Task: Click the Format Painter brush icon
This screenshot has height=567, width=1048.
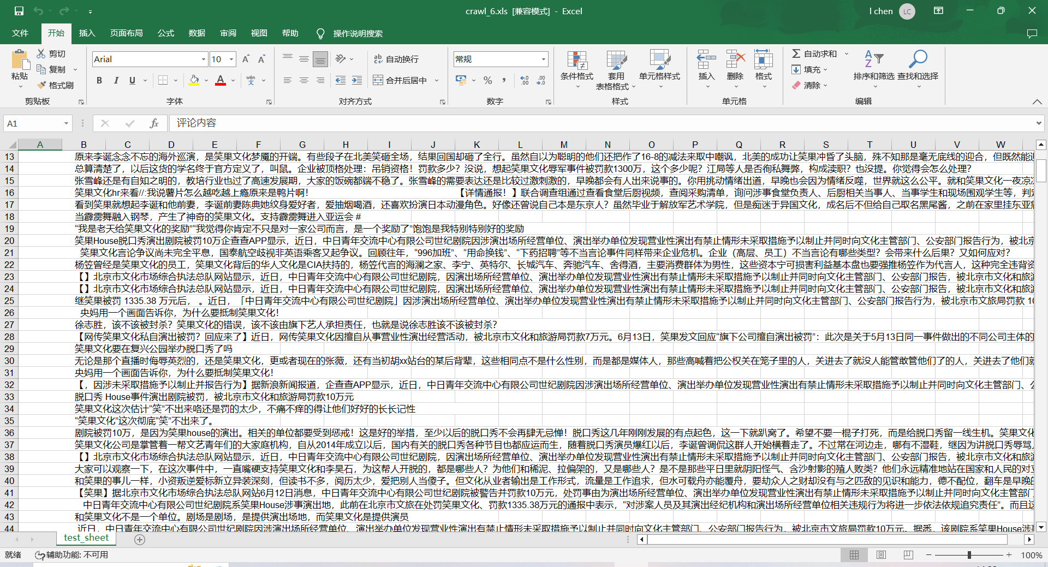Action: click(x=41, y=85)
